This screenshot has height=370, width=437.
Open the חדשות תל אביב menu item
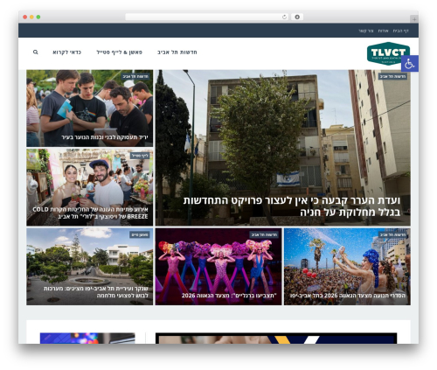(177, 52)
